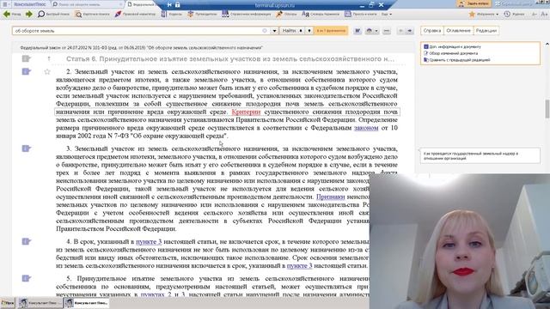Follow the red Критерии hyperlink
The width and height of the screenshot is (550, 309).
click(x=246, y=112)
